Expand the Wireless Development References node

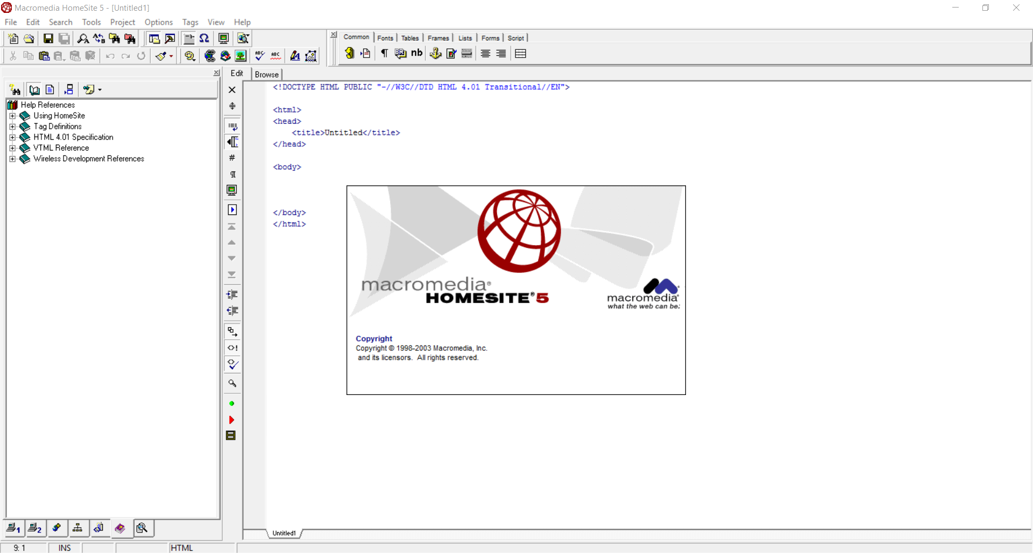(12, 159)
